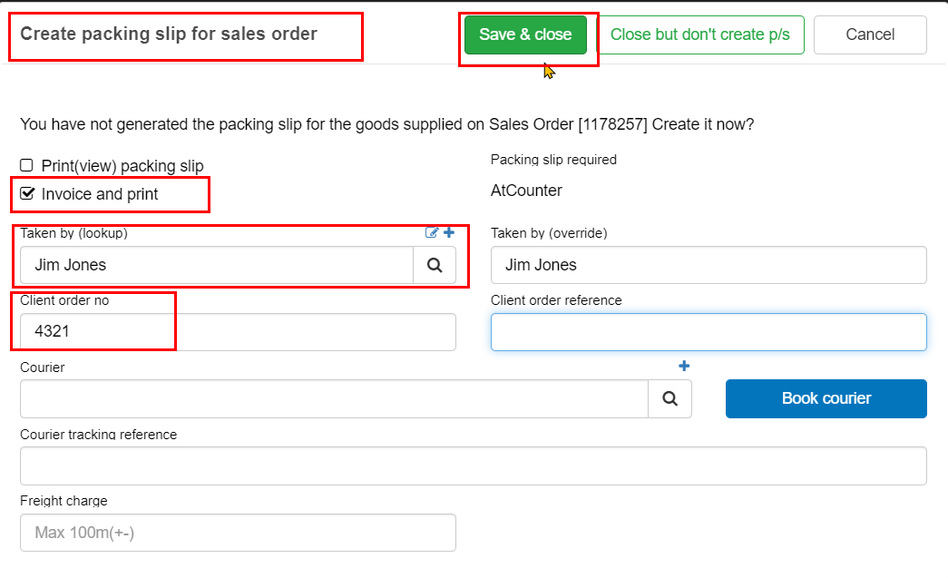The height and width of the screenshot is (578, 948).
Task: Click the Courier search magnifier icon
Action: (669, 398)
